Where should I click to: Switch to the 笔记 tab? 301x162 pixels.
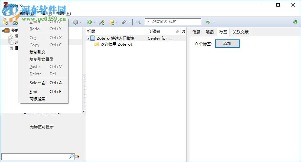[x=210, y=32]
